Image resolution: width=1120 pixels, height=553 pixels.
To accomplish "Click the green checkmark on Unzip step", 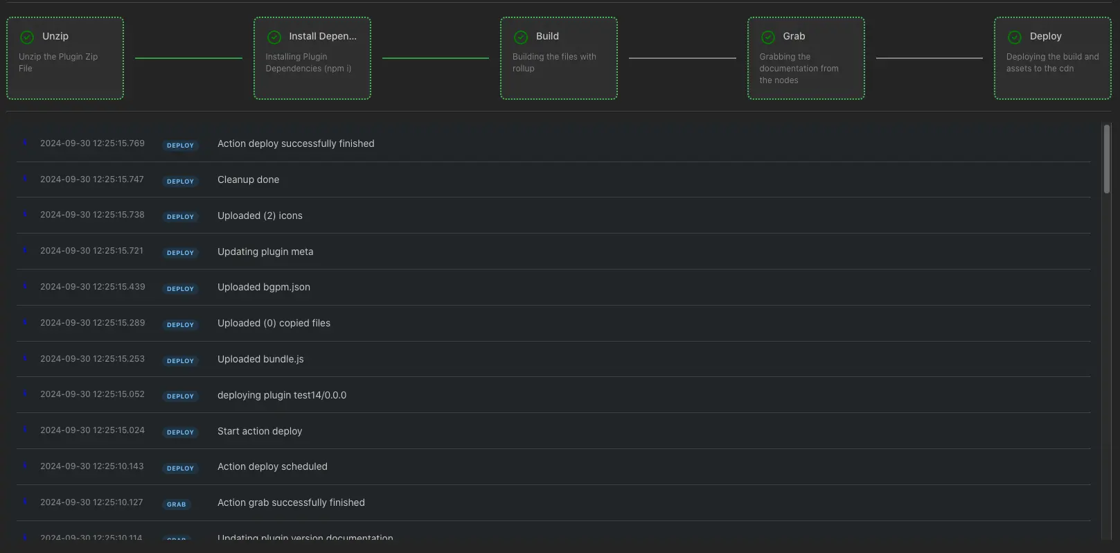I will [x=27, y=37].
